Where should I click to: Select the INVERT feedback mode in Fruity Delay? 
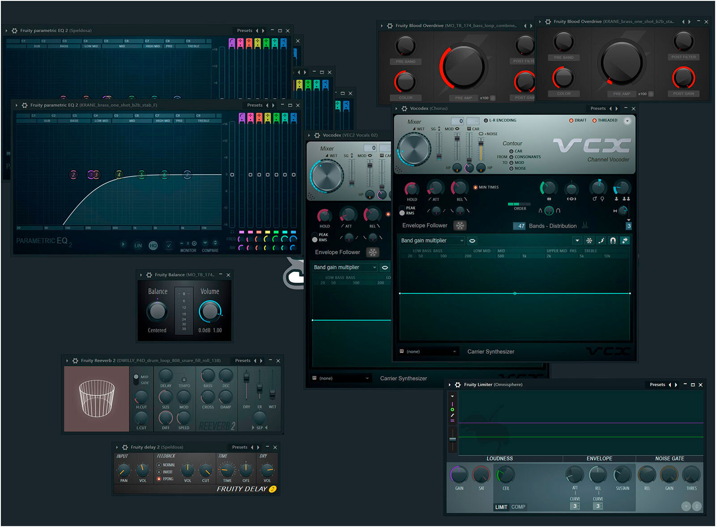(x=159, y=472)
